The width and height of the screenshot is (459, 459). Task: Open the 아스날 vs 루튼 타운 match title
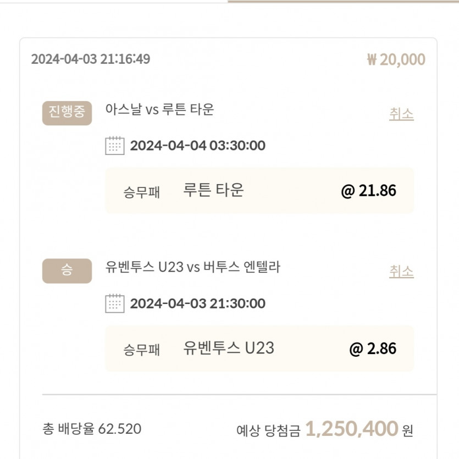(x=159, y=109)
